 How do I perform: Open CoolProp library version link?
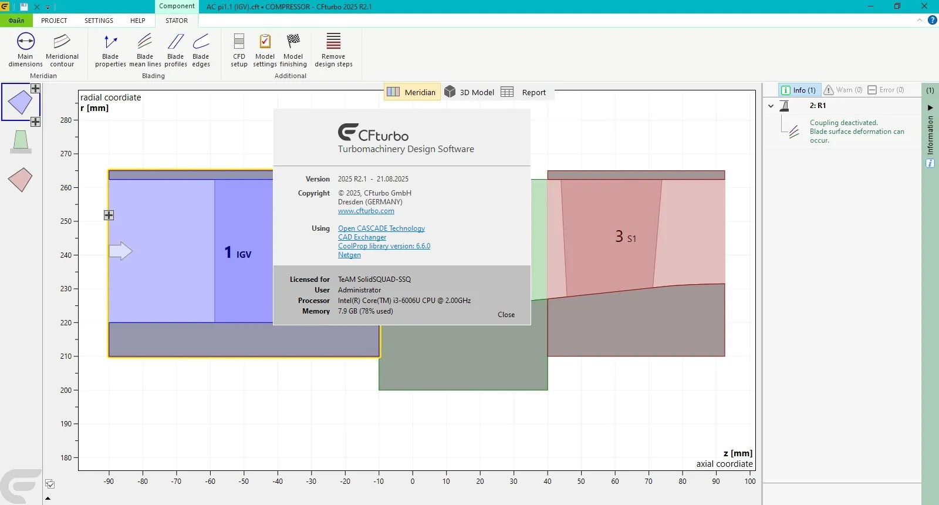tap(384, 246)
